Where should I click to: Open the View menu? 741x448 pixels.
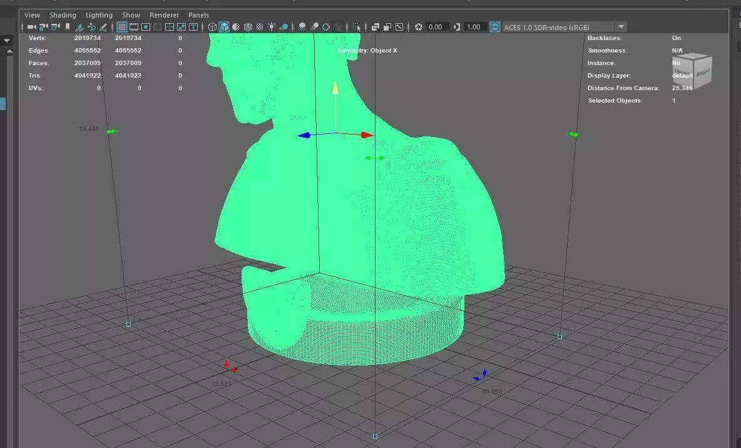pyautogui.click(x=32, y=15)
